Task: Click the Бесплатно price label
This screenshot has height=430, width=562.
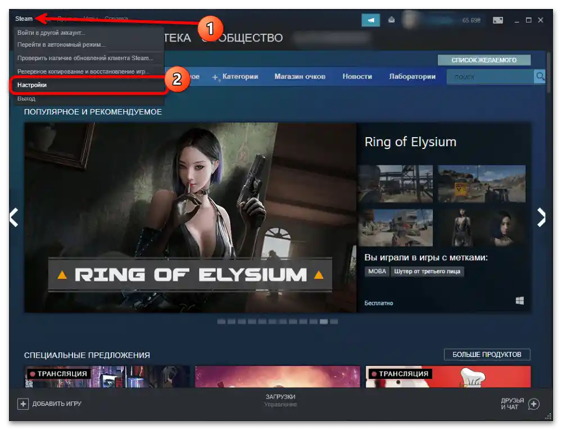Action: coord(378,303)
